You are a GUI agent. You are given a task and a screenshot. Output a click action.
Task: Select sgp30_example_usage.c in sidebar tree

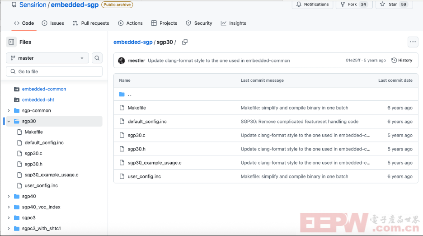(x=52, y=175)
